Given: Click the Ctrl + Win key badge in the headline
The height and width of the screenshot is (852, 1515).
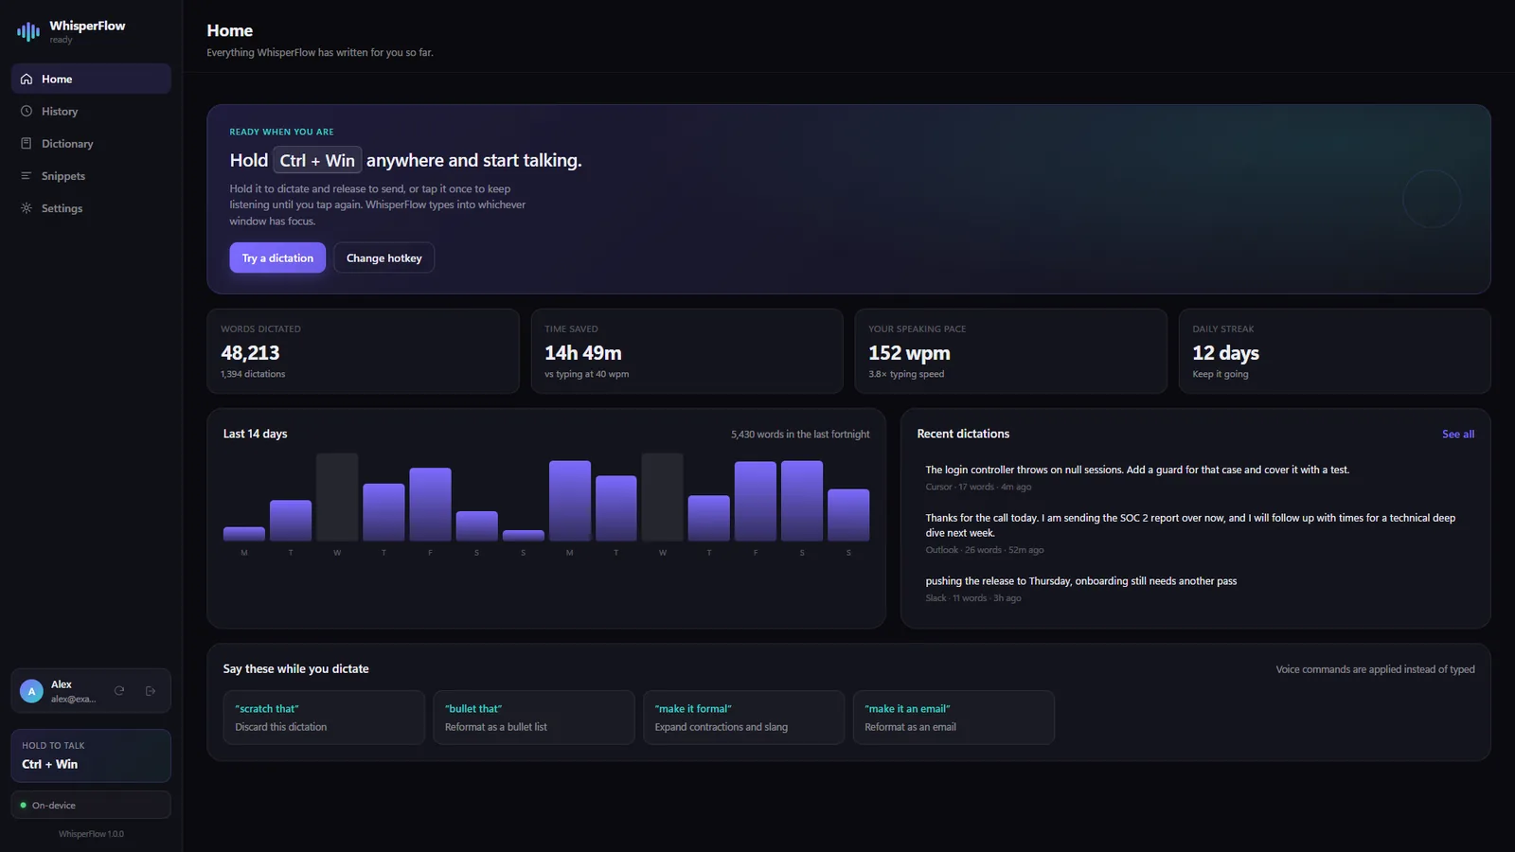Looking at the screenshot, I should (317, 161).
